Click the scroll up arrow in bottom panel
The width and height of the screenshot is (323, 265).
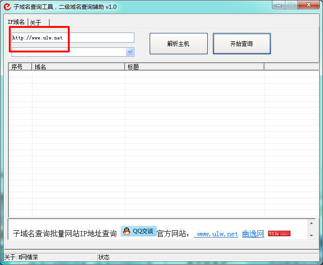tap(311, 223)
